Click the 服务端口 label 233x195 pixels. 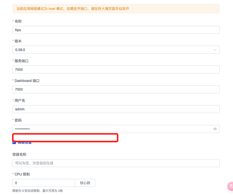22,61
